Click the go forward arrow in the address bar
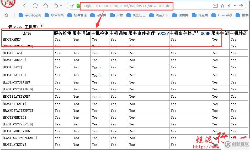Viewport: 250px width, 150px height. [241, 6]
